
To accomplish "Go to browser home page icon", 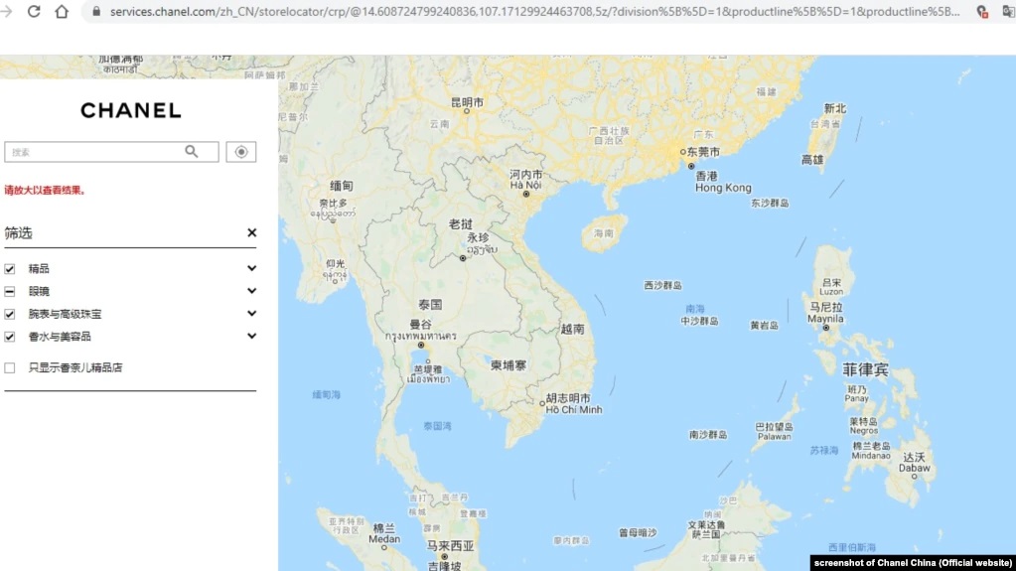I will pos(62,12).
